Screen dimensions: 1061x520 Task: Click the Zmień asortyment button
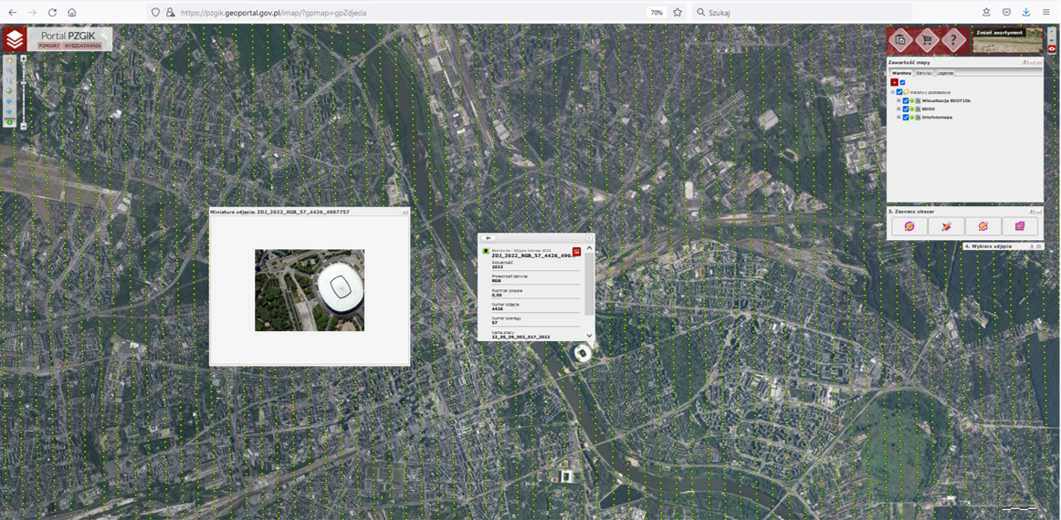999,33
